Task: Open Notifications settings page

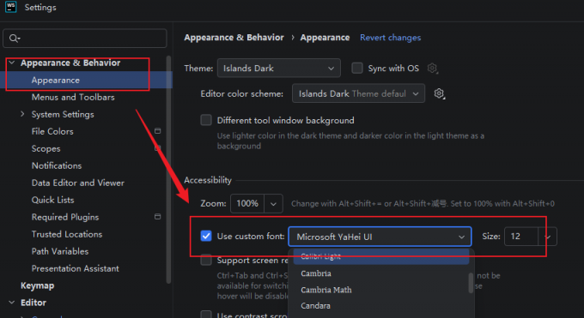Action: tap(57, 165)
